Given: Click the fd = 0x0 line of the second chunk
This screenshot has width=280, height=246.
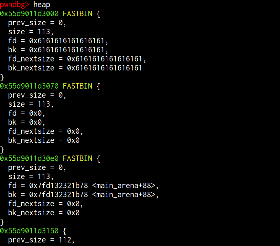Looking at the screenshot, I should click(27, 113).
